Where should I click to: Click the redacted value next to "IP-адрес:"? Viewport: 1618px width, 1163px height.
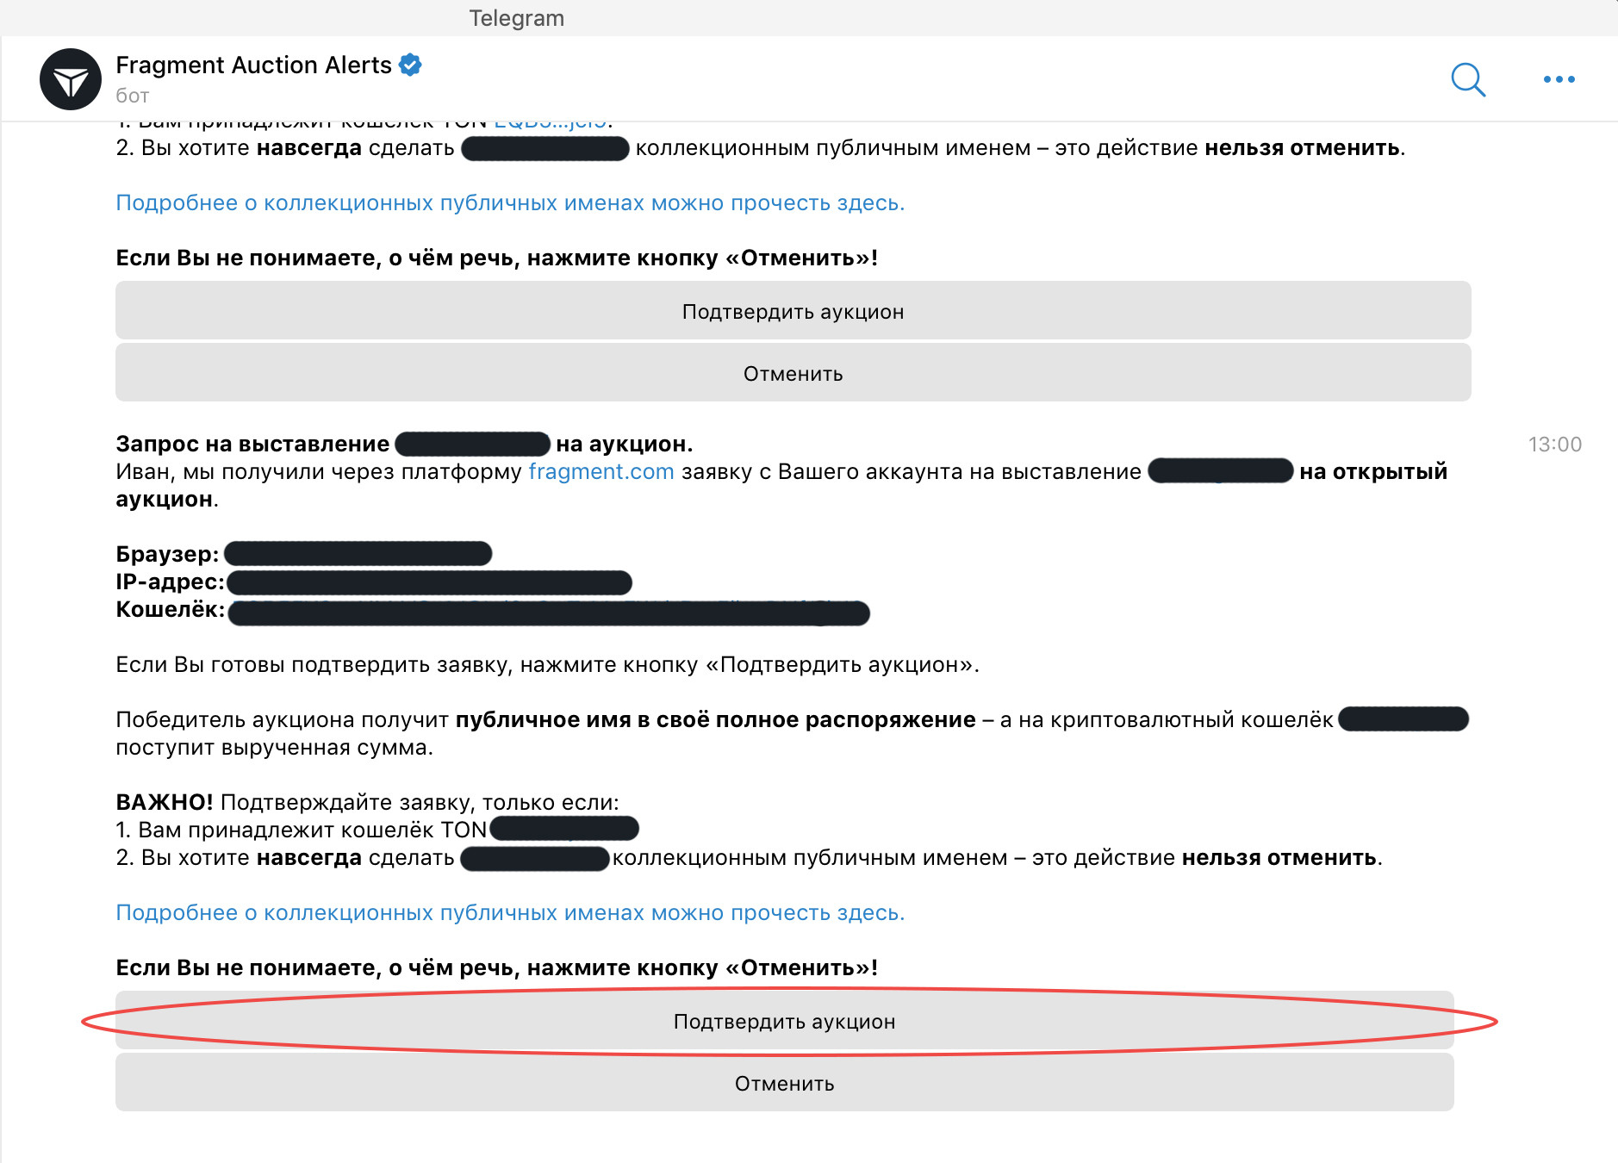tap(429, 582)
